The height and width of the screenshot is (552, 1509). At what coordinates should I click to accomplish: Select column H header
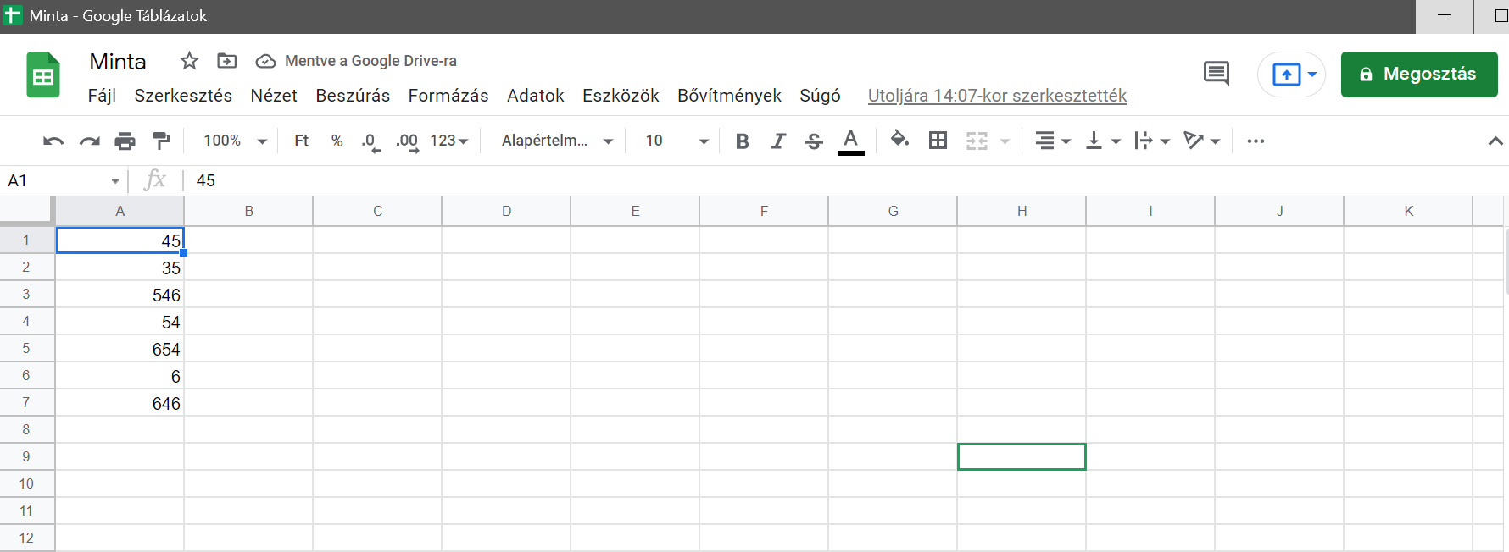click(1022, 211)
